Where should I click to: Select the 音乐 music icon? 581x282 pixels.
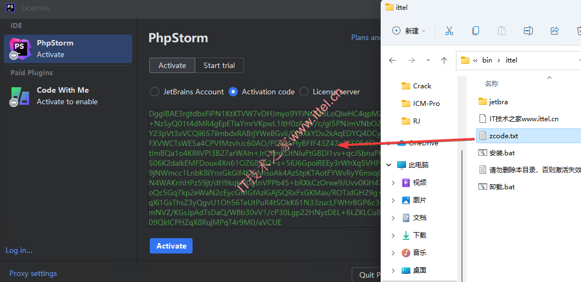[406, 253]
